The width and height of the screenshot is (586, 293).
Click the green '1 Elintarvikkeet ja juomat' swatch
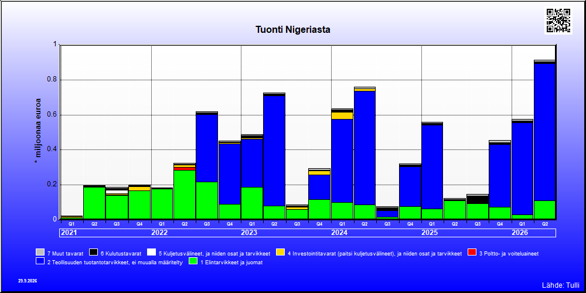coord(193,261)
